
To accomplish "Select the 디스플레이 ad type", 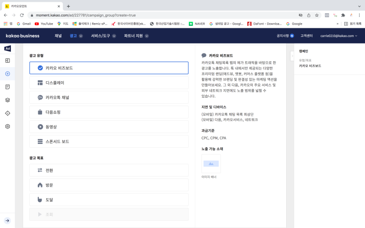I will tap(109, 83).
